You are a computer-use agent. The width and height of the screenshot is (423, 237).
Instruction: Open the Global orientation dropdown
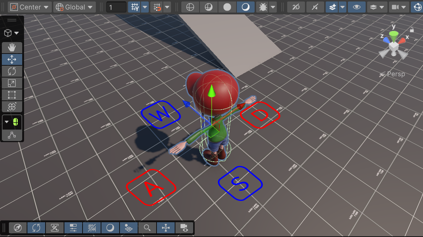(74, 7)
